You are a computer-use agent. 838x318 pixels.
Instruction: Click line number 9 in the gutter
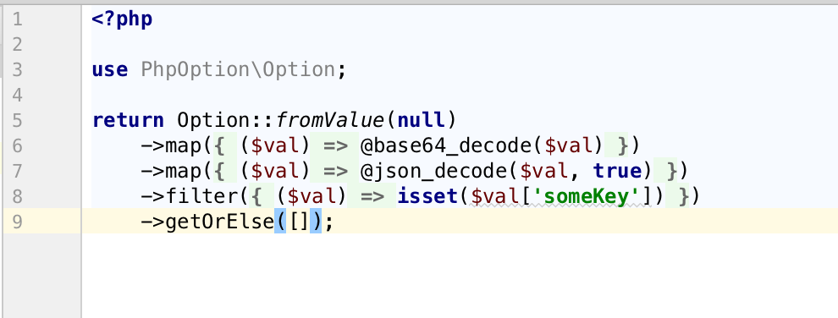(17, 222)
